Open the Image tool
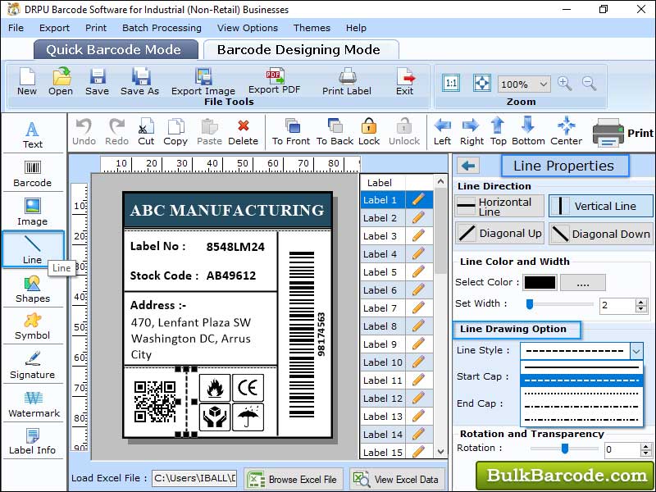The height and width of the screenshot is (492, 656). coord(33,212)
